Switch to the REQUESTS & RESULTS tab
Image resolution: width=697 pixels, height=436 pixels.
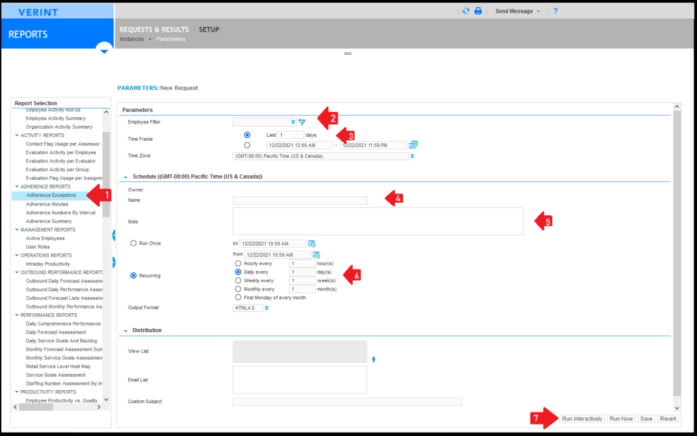pyautogui.click(x=154, y=30)
